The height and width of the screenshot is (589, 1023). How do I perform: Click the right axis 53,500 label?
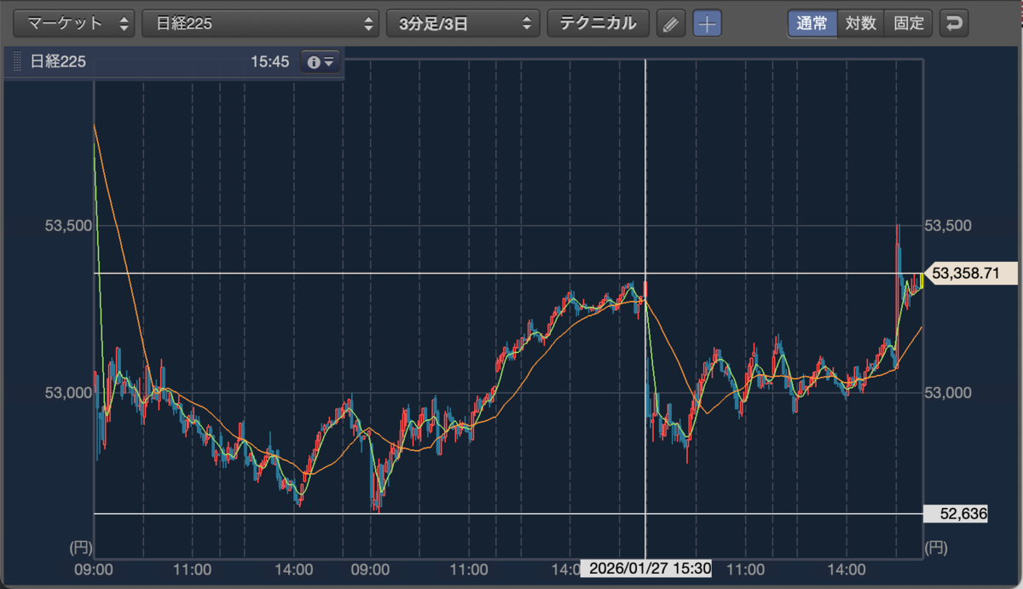coord(948,226)
